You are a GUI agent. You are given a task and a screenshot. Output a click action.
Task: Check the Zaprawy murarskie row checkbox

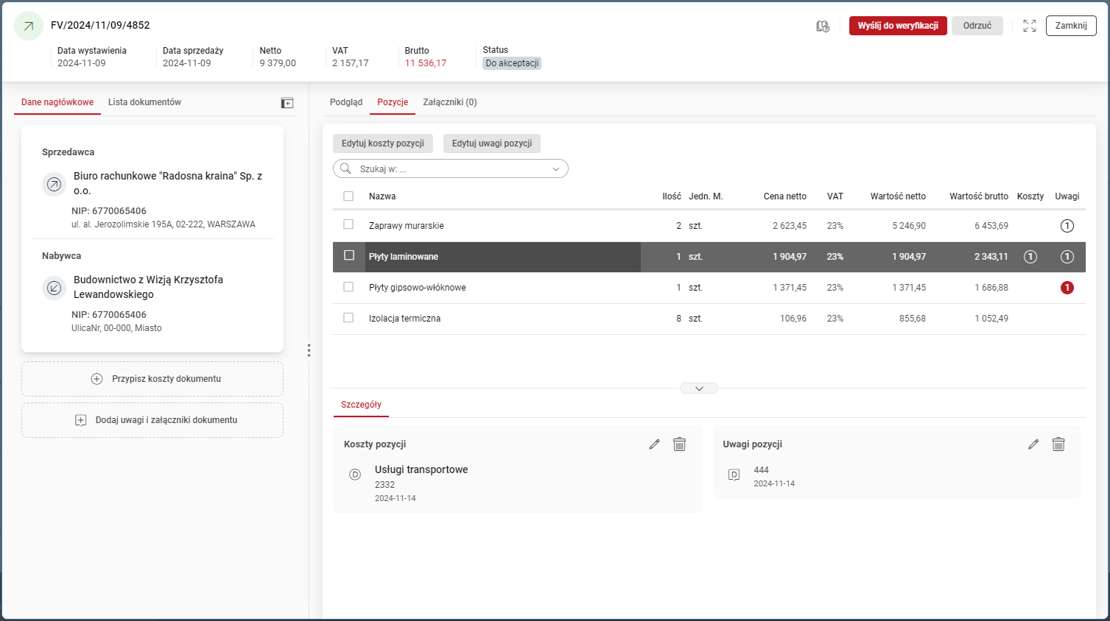pyautogui.click(x=348, y=224)
